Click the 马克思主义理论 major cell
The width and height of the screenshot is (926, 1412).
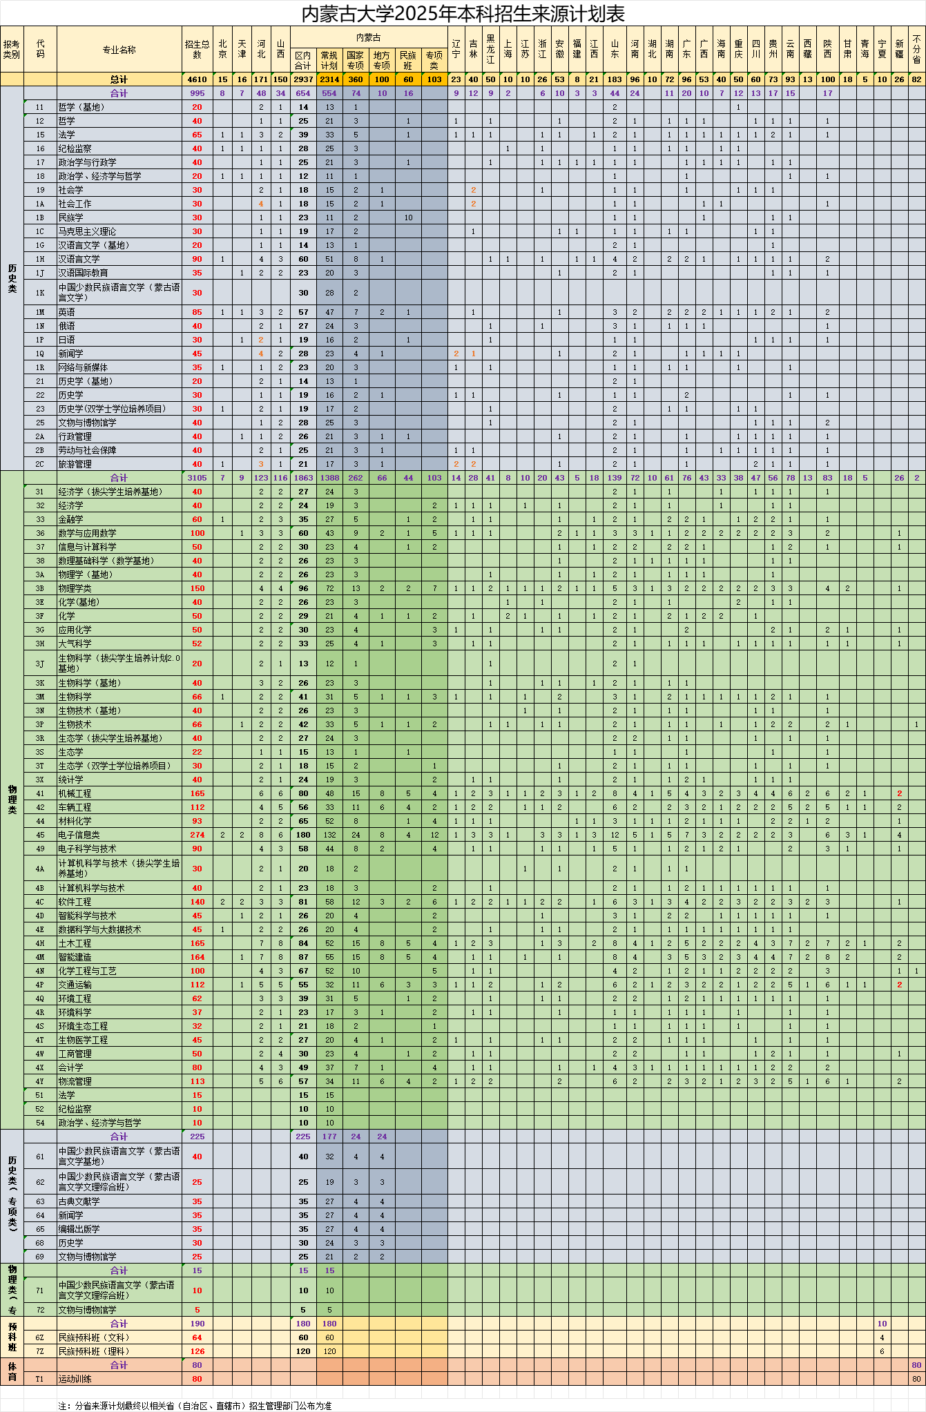[x=119, y=231]
